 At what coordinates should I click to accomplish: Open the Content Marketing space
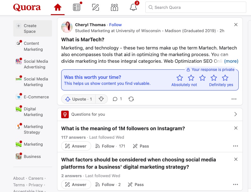(x=33, y=46)
